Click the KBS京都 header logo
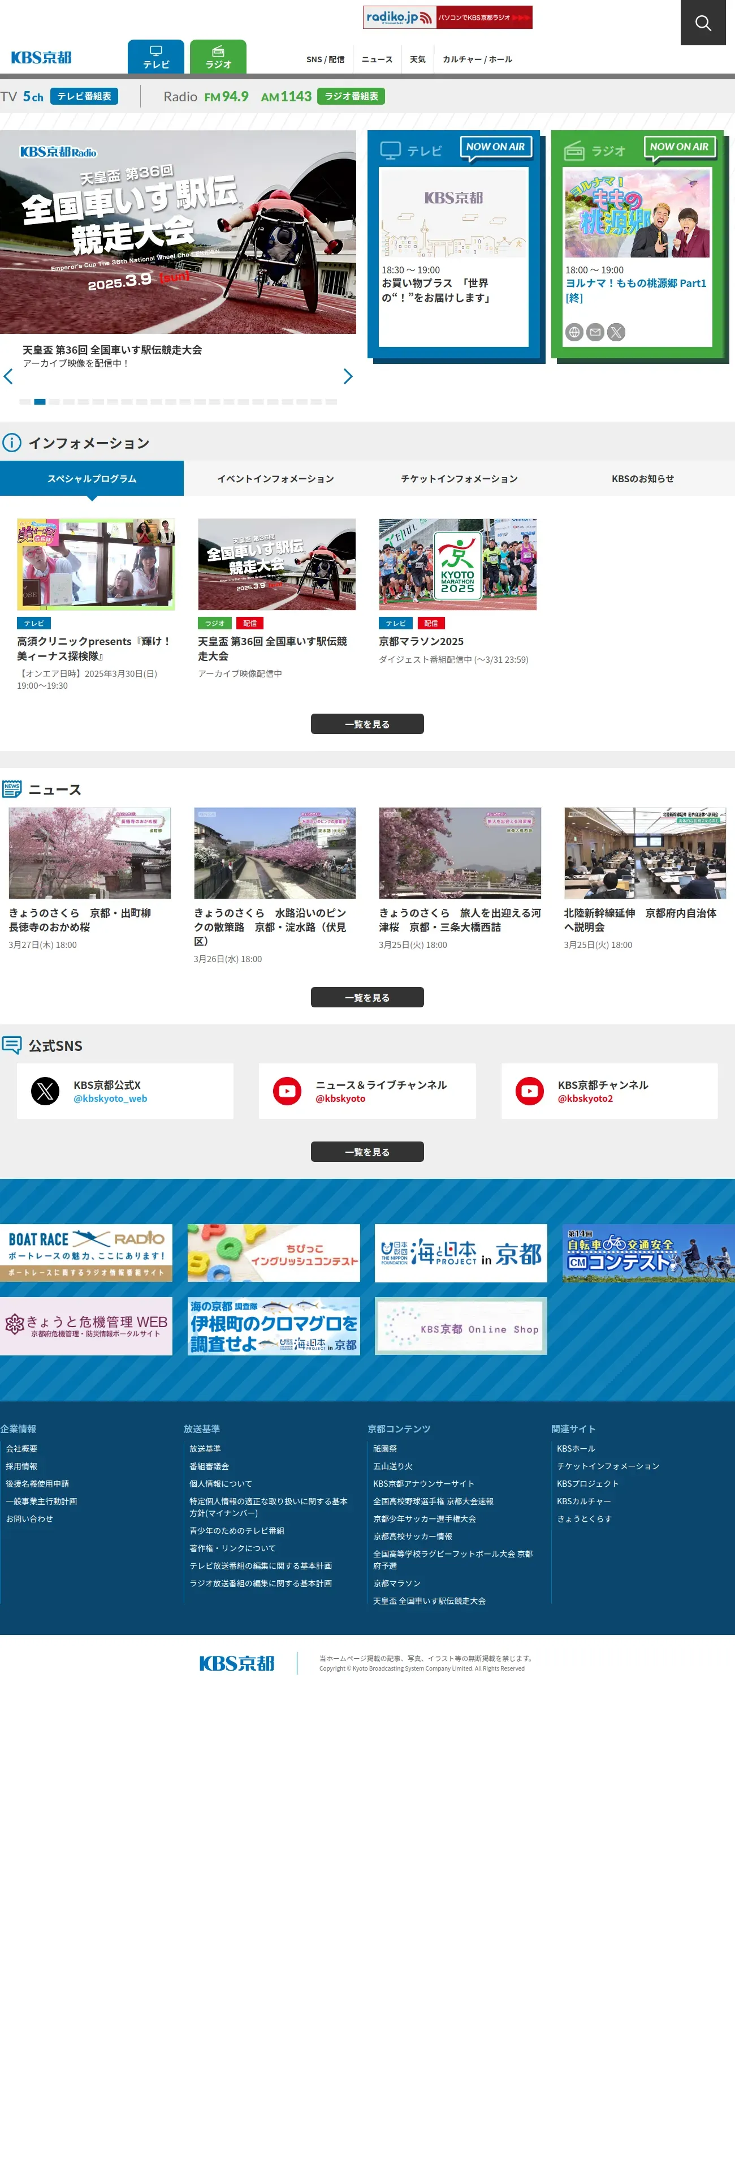The image size is (735, 2180). coord(41,58)
